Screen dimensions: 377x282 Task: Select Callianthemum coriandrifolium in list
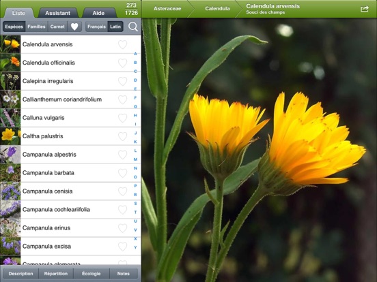point(70,99)
